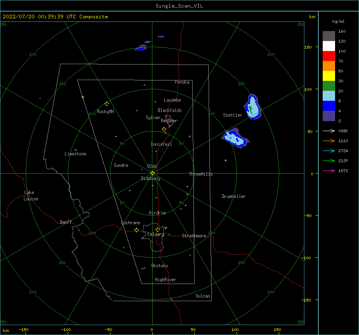The width and height of the screenshot is (359, 335).
Task: Click the HighRiver label
Action: pyautogui.click(x=166, y=280)
